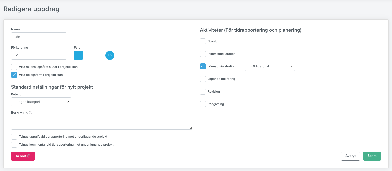392x171 pixels.
Task: Open the Kategori dropdown showing Ingen kategori
Action: [41, 102]
